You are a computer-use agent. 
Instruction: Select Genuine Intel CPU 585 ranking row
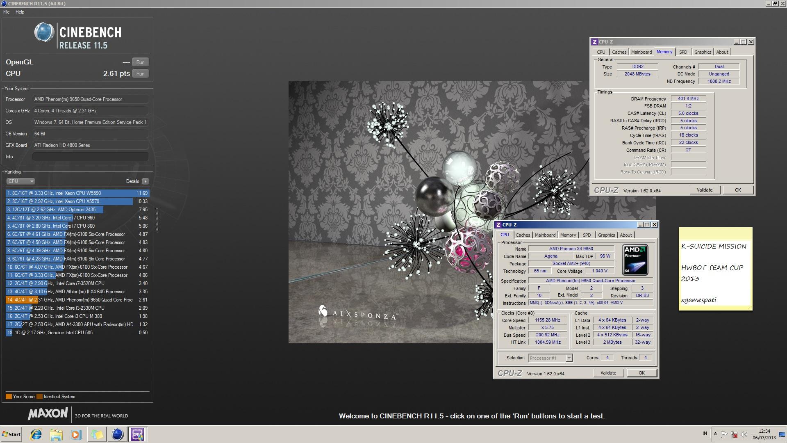coord(77,333)
